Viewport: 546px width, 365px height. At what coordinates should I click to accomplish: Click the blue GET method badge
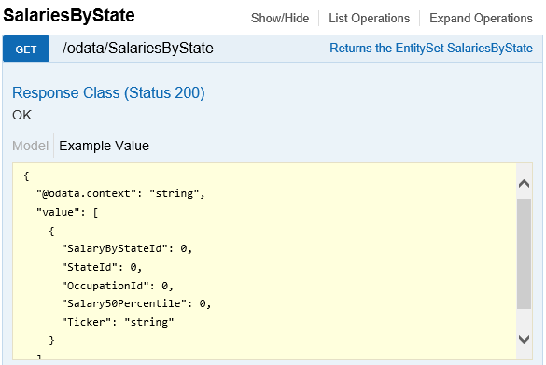tap(26, 49)
